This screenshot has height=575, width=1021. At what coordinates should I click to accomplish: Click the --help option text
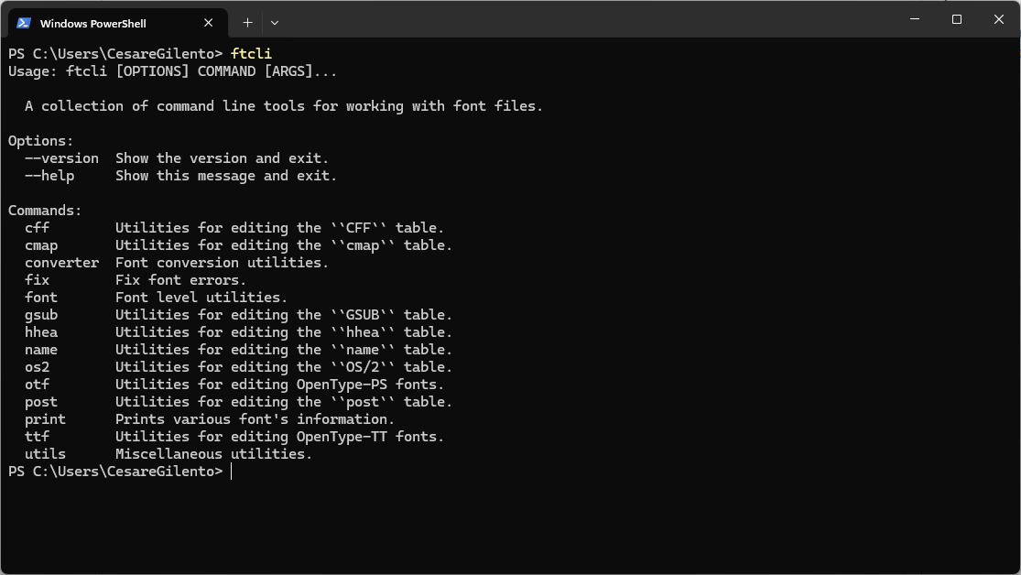coord(49,176)
